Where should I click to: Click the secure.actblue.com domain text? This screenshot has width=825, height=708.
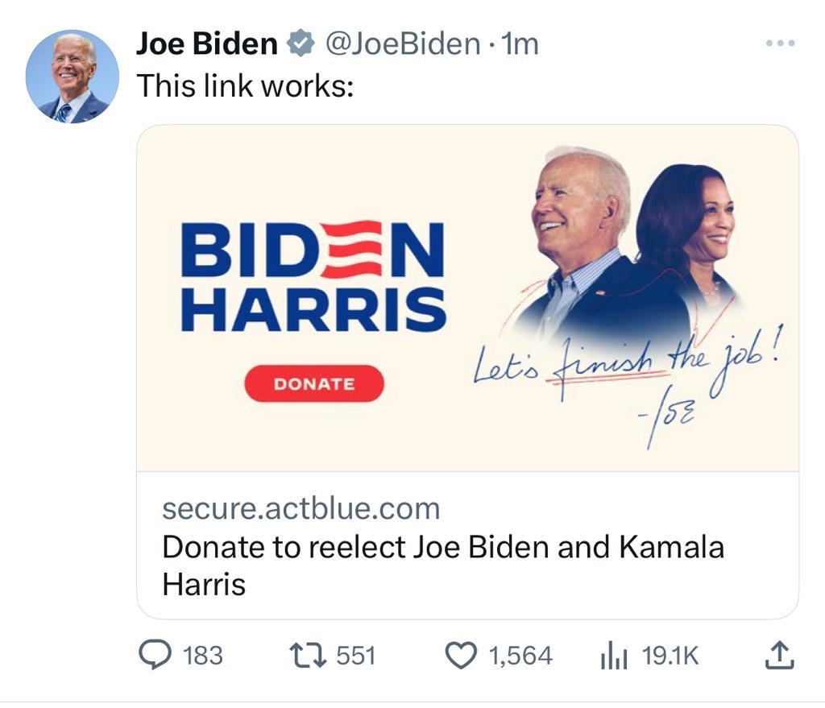301,508
